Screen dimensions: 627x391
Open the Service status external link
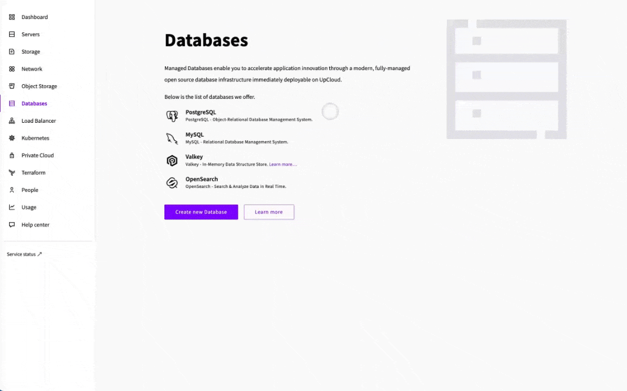click(x=24, y=254)
